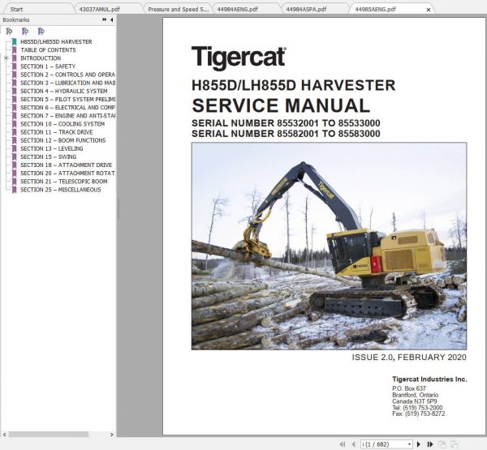The image size is (487, 450).
Task: Expand the INTRODUCTION bookmark node
Action: [6, 58]
